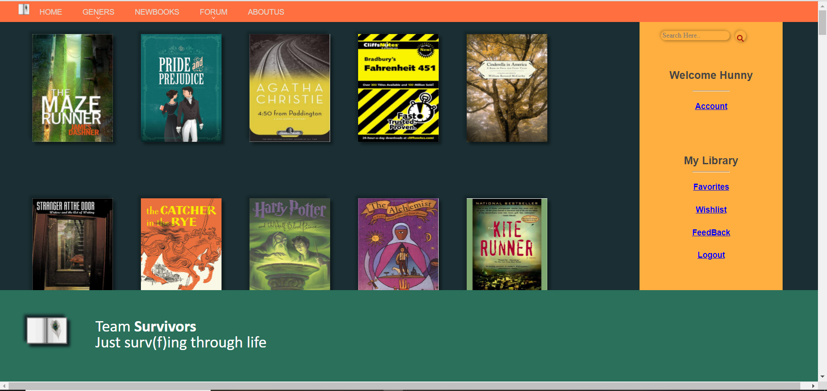Click the book logo in the top-left corner
The width and height of the screenshot is (827, 391).
tap(23, 9)
